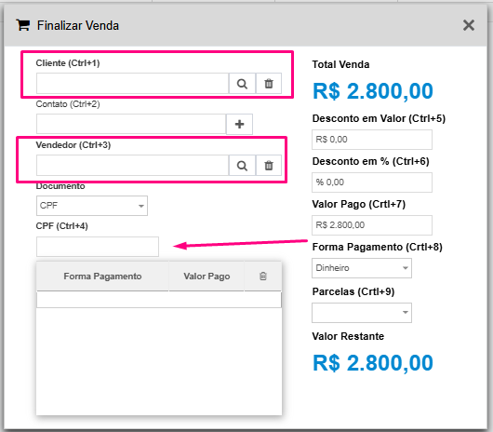Add a contact with the plus icon
The image size is (493, 432).
click(x=239, y=124)
